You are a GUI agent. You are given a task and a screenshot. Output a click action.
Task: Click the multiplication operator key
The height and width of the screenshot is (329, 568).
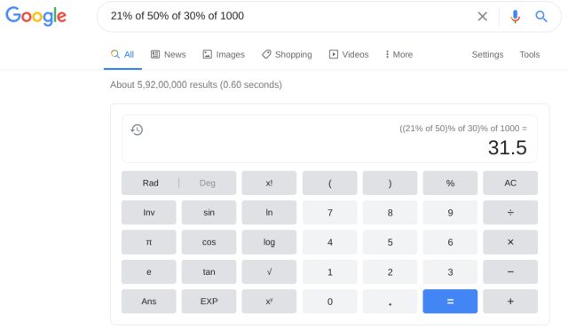pos(510,242)
